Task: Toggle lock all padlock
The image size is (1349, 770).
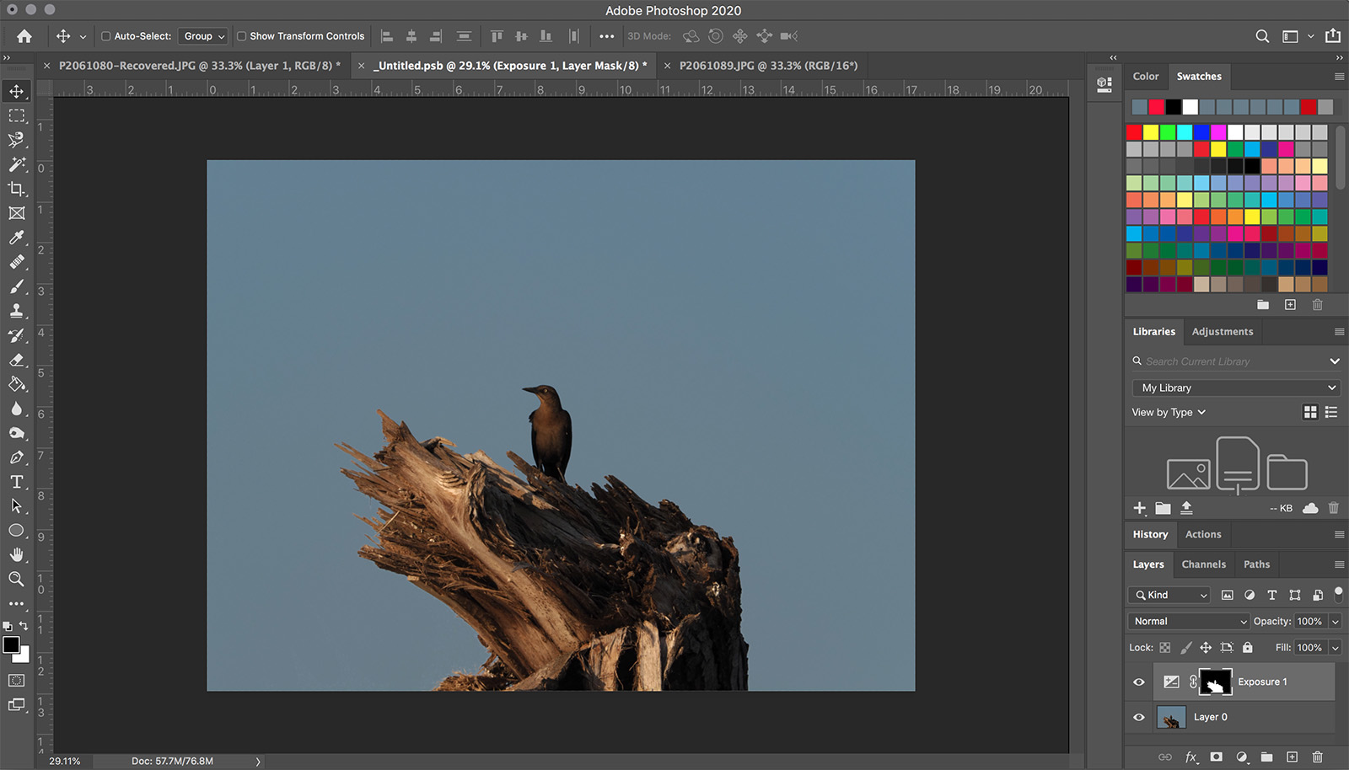Action: pos(1248,648)
